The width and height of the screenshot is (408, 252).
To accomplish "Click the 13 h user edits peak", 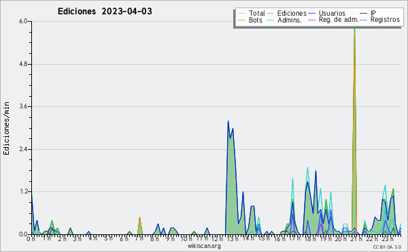I will pos(228,121).
